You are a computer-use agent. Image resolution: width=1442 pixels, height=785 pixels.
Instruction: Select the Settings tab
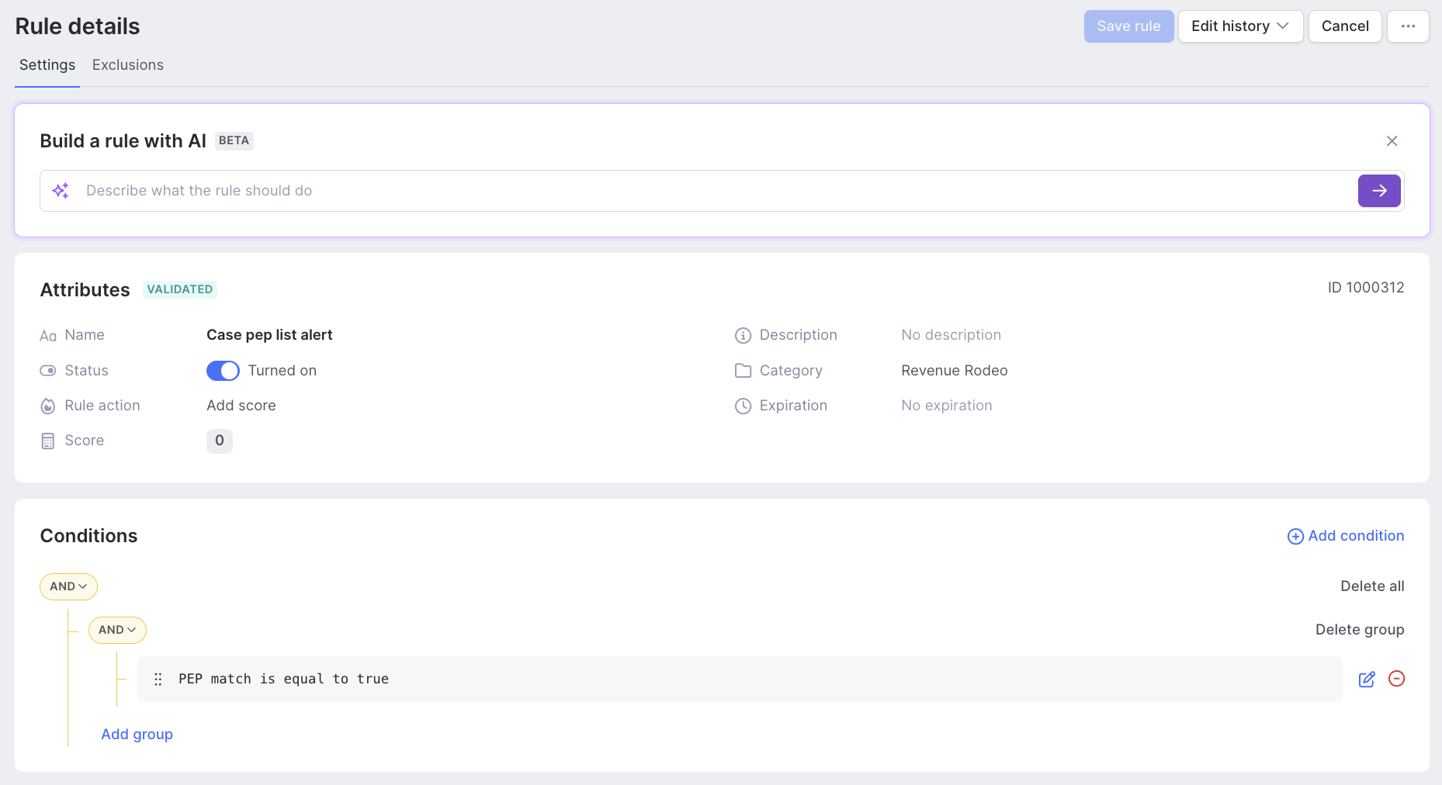point(47,65)
